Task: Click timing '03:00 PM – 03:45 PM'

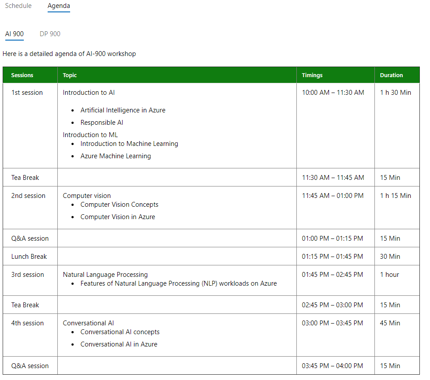Action: [x=333, y=323]
